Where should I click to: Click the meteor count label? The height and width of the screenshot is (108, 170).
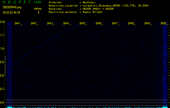click(x=38, y=9)
